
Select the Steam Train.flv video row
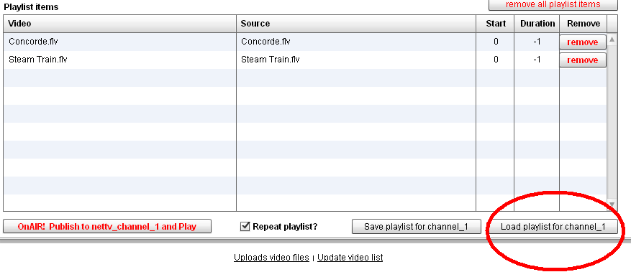click(x=304, y=60)
